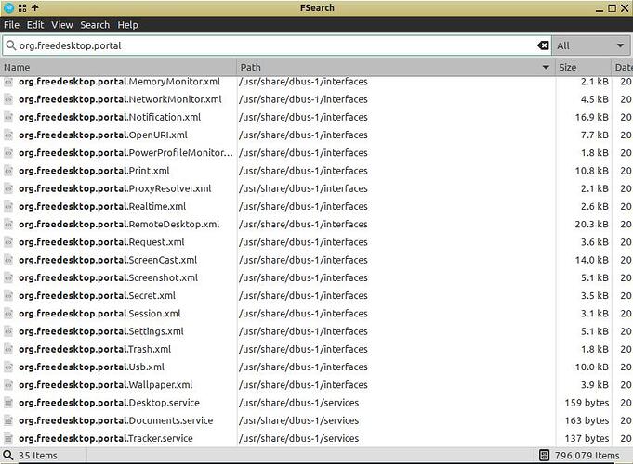Click the Documents.service file icon
Image resolution: width=633 pixels, height=464 pixels.
point(8,420)
